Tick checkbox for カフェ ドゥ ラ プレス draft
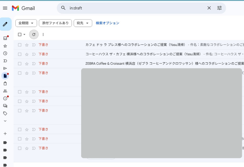 20,45
